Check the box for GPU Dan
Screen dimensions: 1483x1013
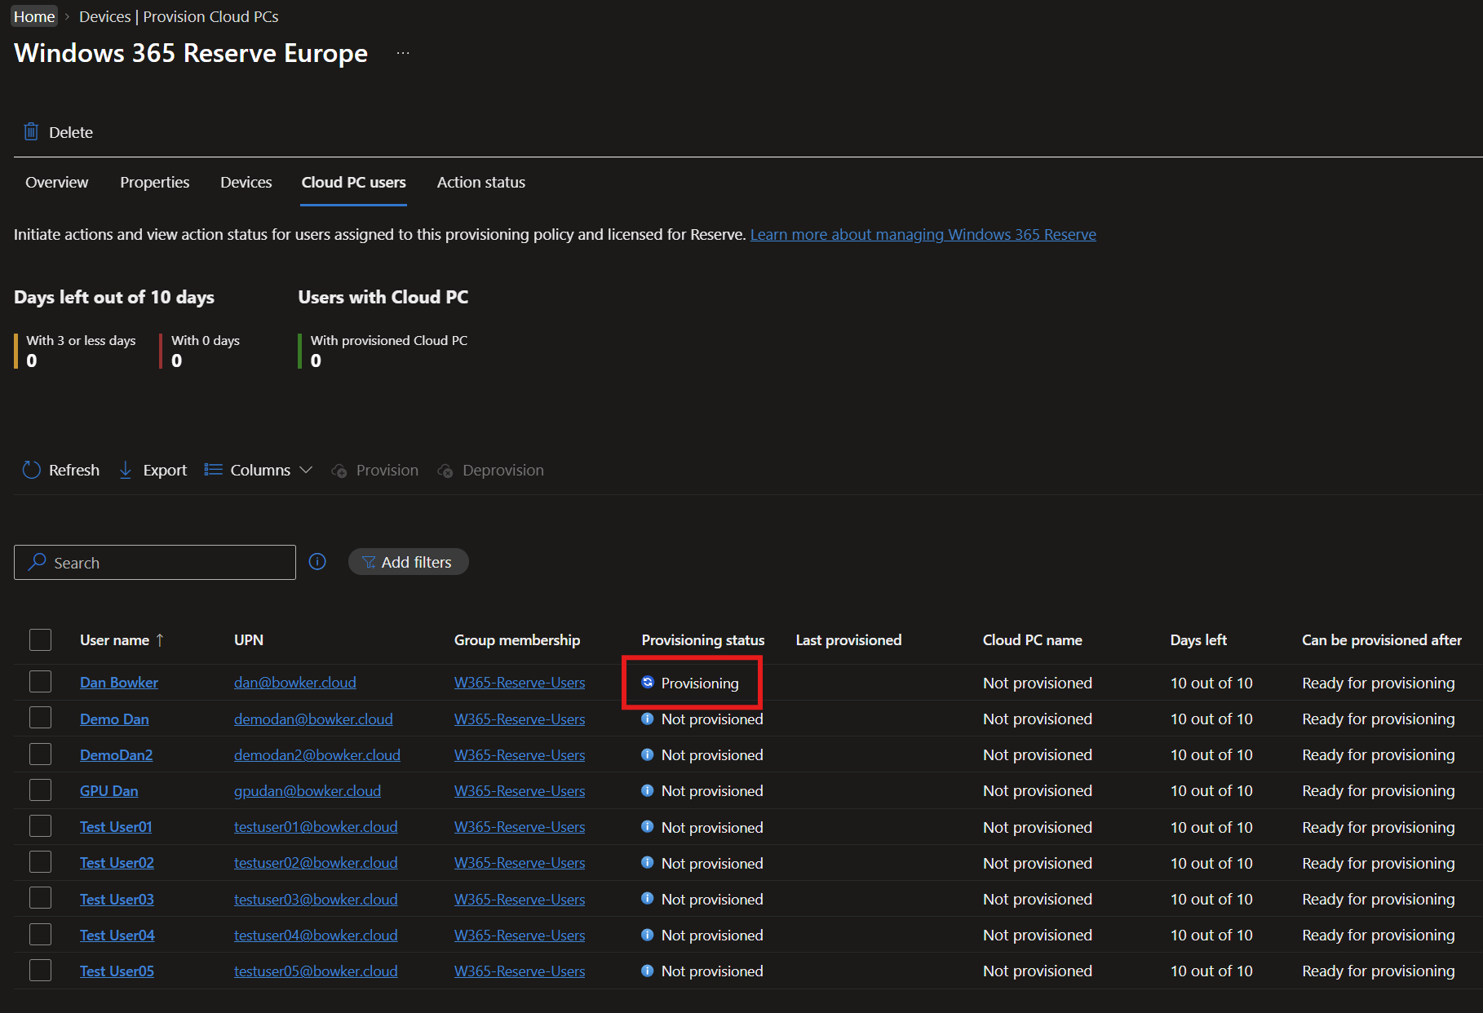click(40, 790)
